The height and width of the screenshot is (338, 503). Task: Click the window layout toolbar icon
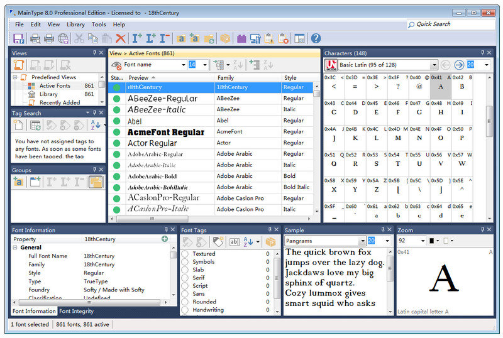(299, 38)
